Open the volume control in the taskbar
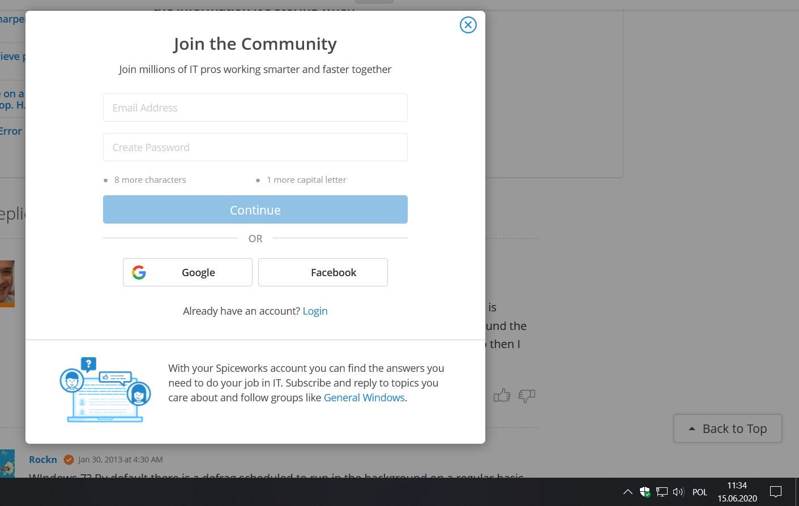 click(x=679, y=492)
